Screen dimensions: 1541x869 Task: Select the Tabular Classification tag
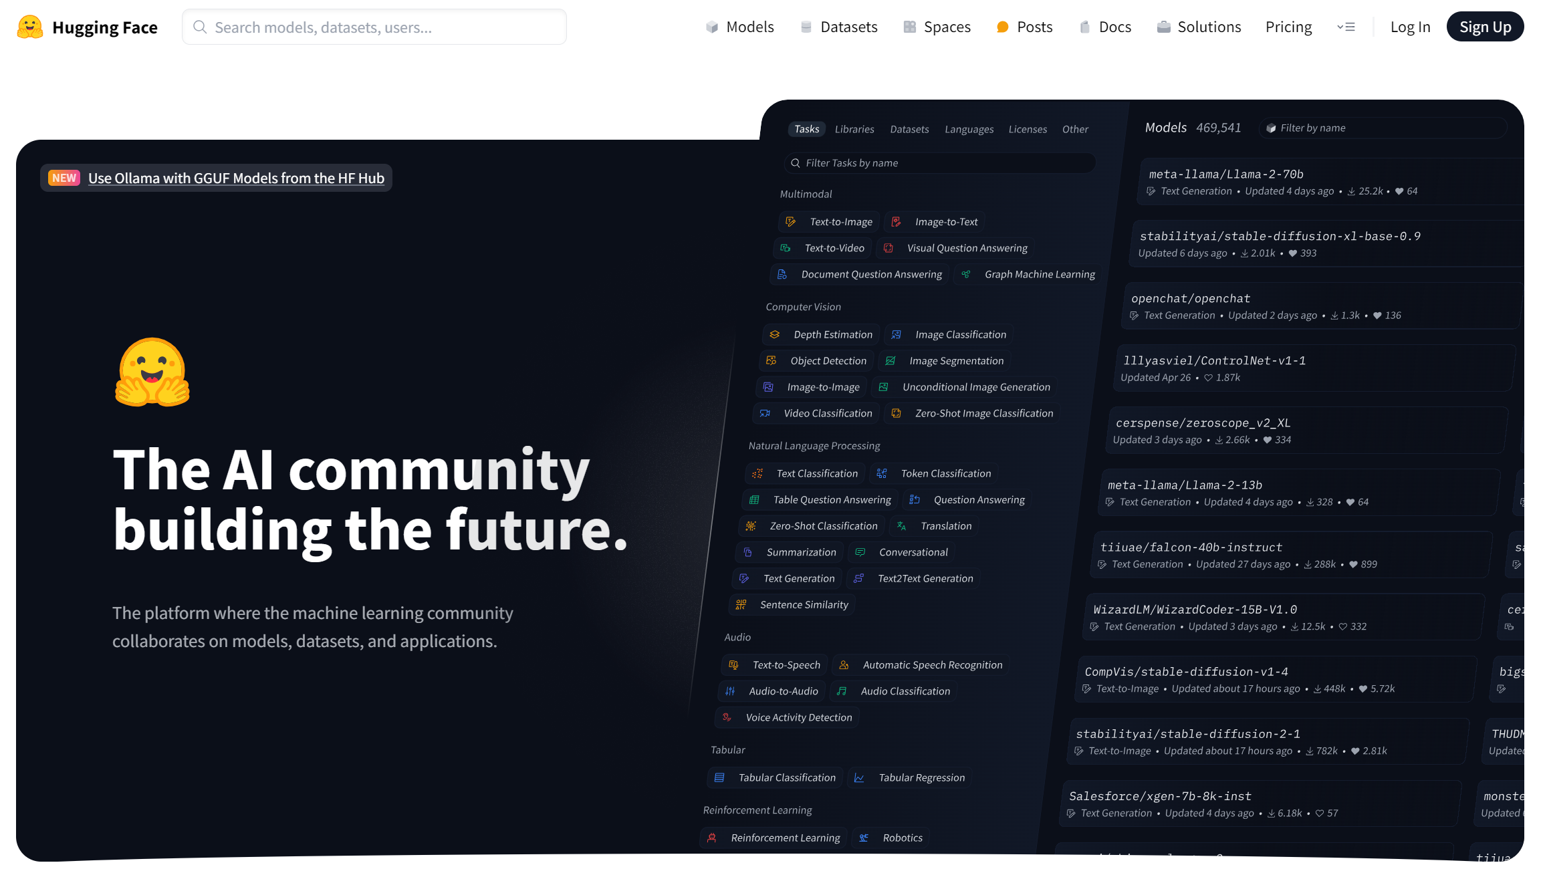(x=776, y=777)
